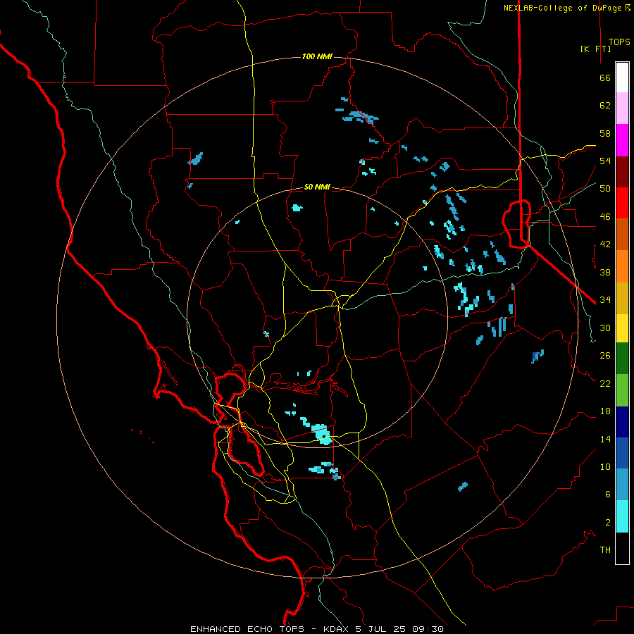This screenshot has width=634, height=634.
Task: Click the 09:30 timestamp
Action: (428, 629)
